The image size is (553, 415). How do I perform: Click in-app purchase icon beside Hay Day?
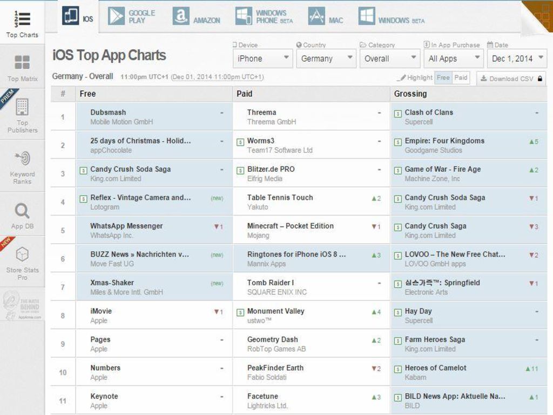tap(398, 312)
